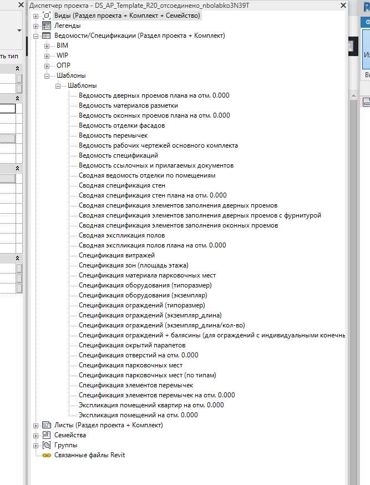Click the Листы sheets icon
The height and width of the screenshot is (485, 370).
coord(47,425)
